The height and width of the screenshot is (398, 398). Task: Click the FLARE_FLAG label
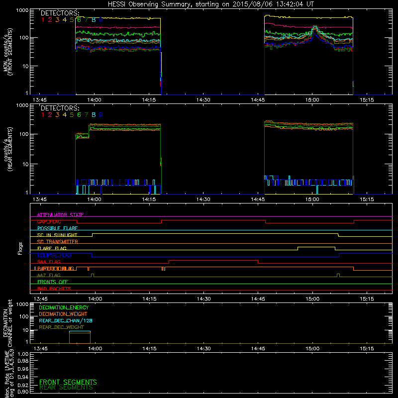[x=52, y=248]
